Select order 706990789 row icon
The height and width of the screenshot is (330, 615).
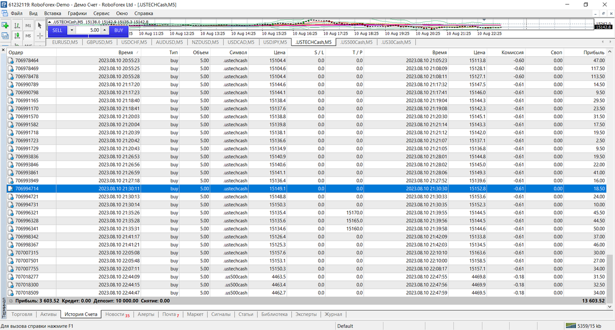point(11,84)
